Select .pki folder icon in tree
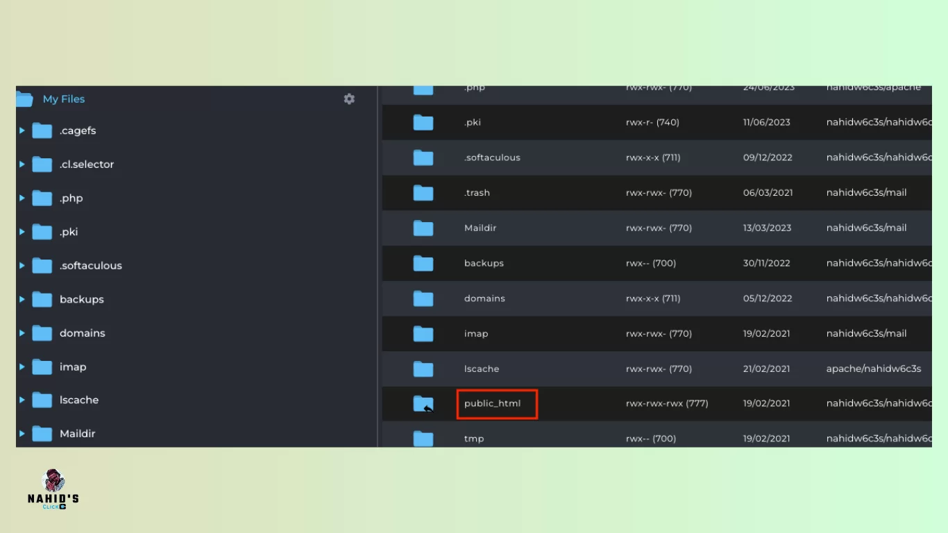The height and width of the screenshot is (533, 948). click(x=42, y=232)
